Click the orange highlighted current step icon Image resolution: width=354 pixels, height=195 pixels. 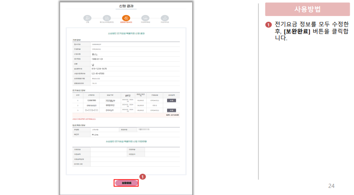[126, 18]
